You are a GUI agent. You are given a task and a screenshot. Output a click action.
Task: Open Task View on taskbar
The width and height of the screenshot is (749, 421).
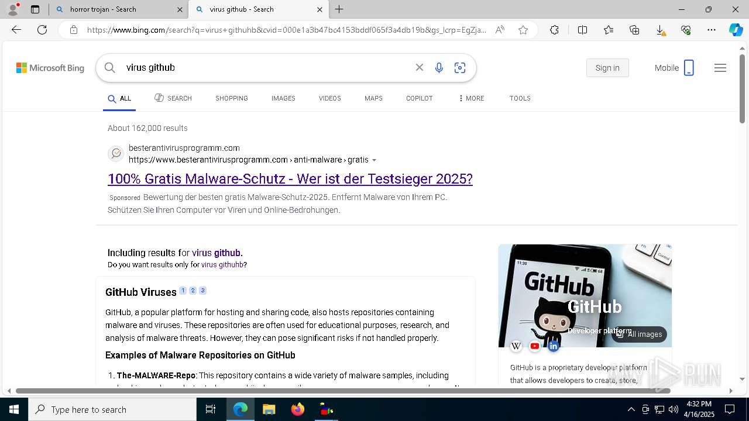tap(211, 409)
